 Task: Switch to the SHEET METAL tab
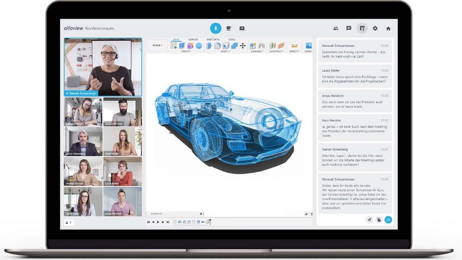coord(213,40)
